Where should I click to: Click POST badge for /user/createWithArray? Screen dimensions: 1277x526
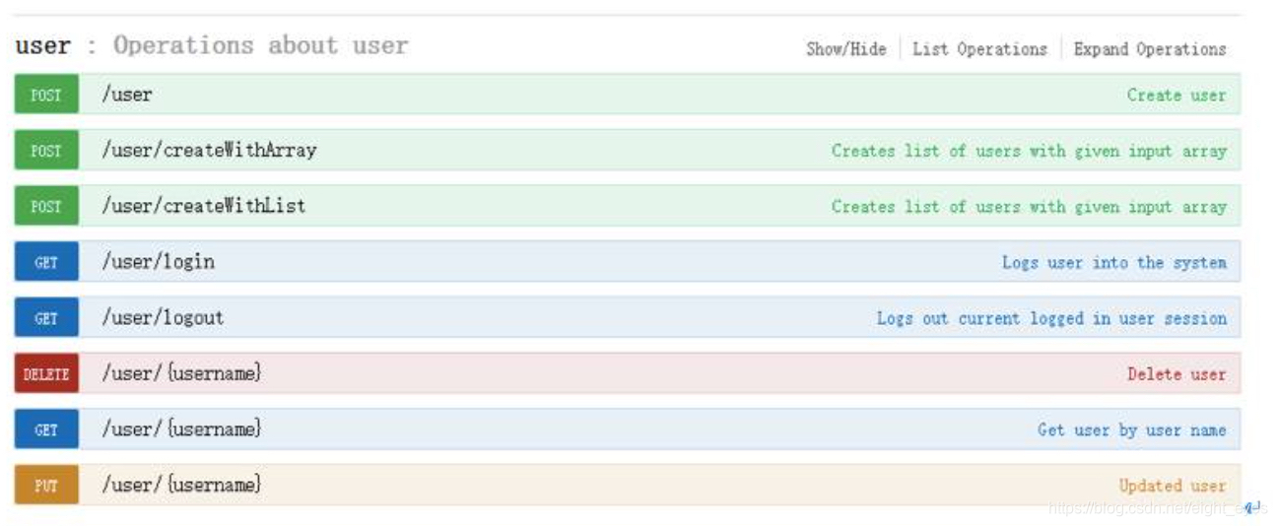(x=46, y=151)
